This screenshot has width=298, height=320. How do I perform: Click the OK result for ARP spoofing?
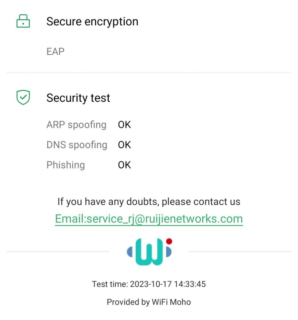pos(124,125)
